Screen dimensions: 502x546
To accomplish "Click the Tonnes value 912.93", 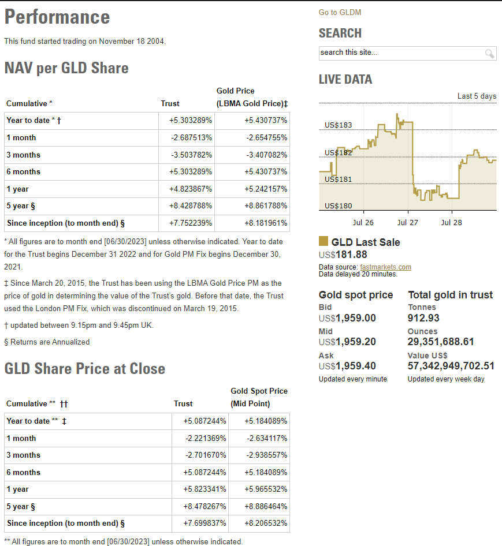I will (x=423, y=318).
